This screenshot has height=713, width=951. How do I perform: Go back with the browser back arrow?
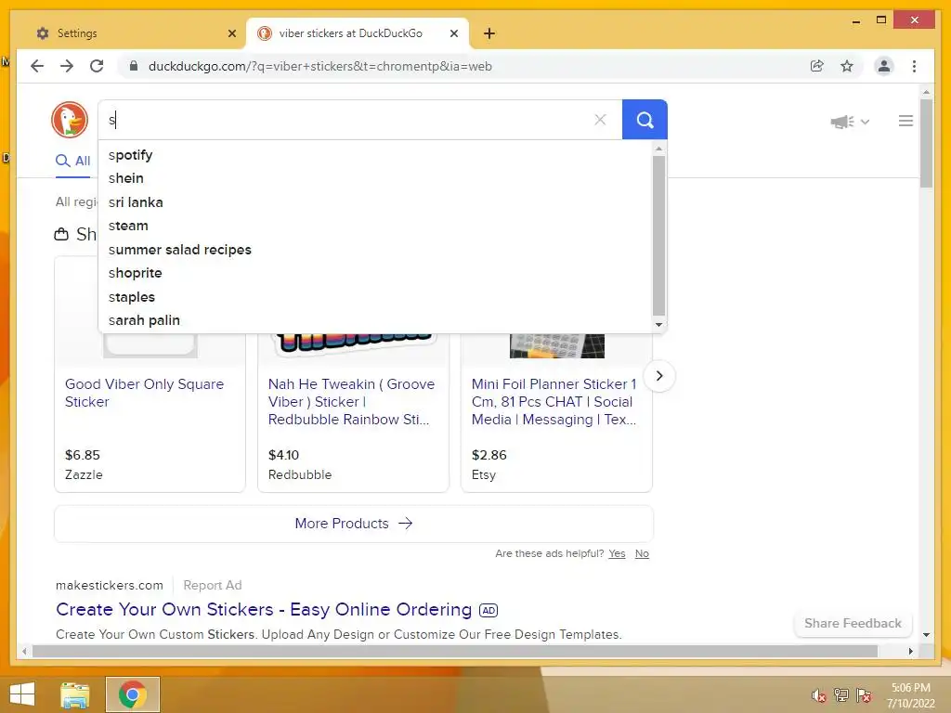(37, 66)
